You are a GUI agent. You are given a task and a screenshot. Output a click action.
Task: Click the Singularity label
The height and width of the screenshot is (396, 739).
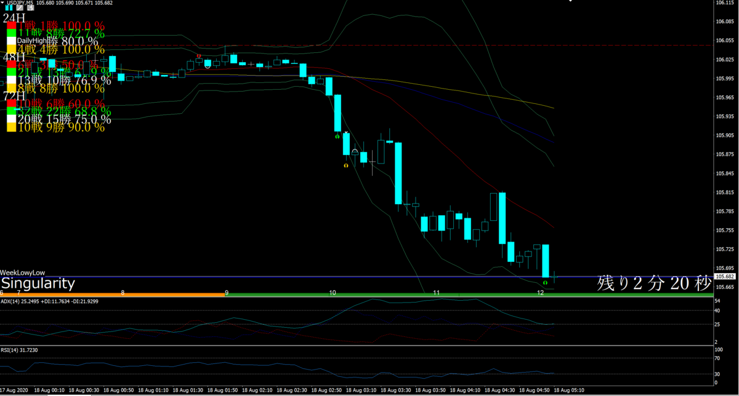[38, 283]
